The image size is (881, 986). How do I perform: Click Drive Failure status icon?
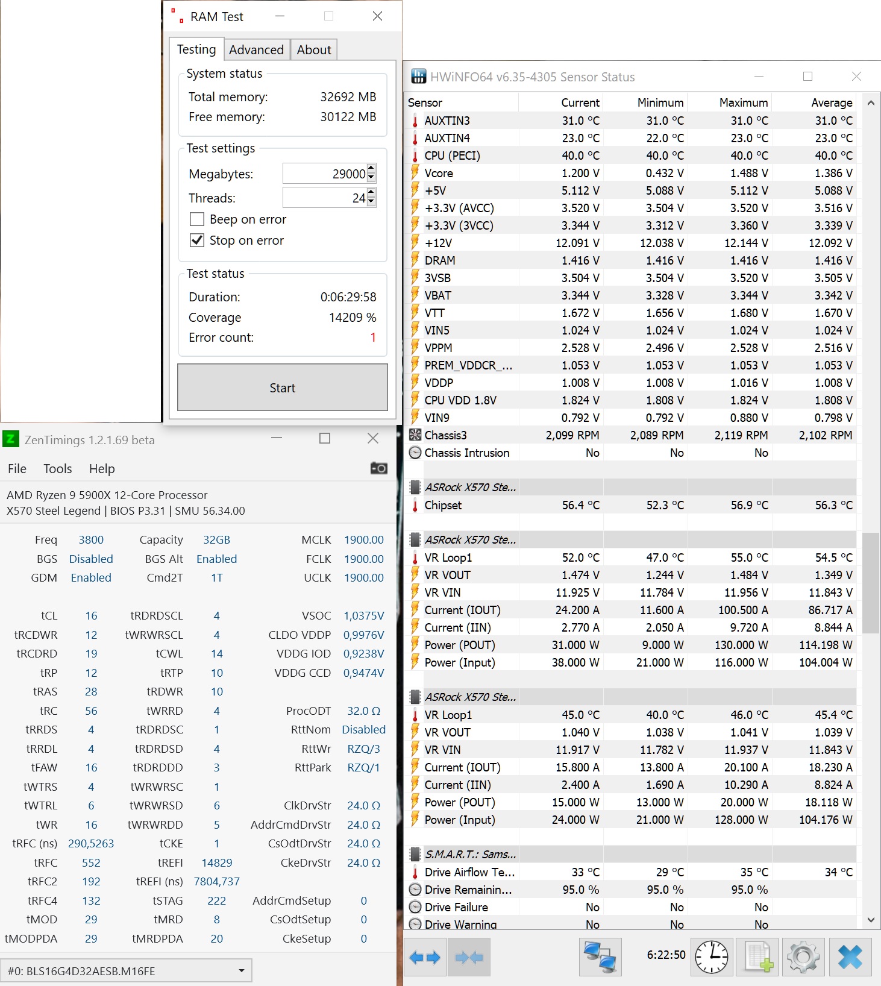tap(415, 907)
